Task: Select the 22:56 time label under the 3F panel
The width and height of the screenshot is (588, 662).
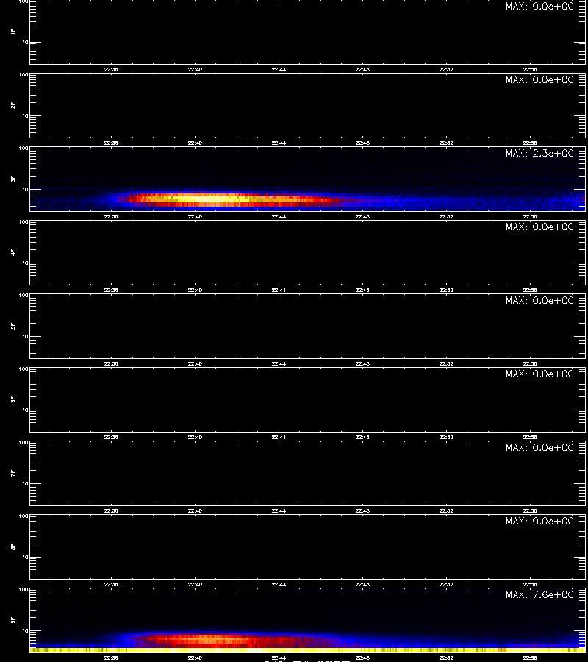Action: 530,216
